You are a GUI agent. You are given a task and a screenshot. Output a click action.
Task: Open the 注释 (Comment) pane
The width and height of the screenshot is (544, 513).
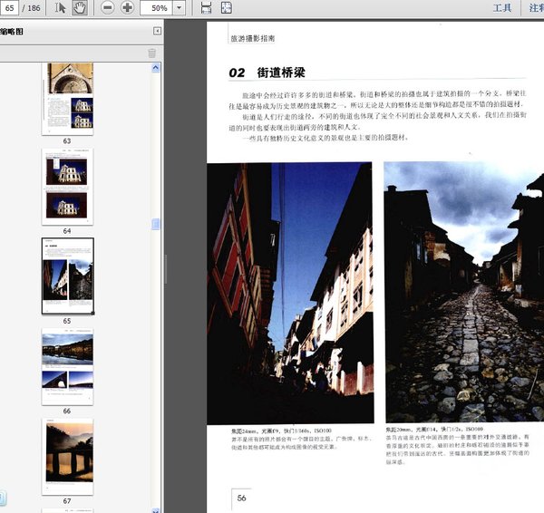click(x=535, y=8)
